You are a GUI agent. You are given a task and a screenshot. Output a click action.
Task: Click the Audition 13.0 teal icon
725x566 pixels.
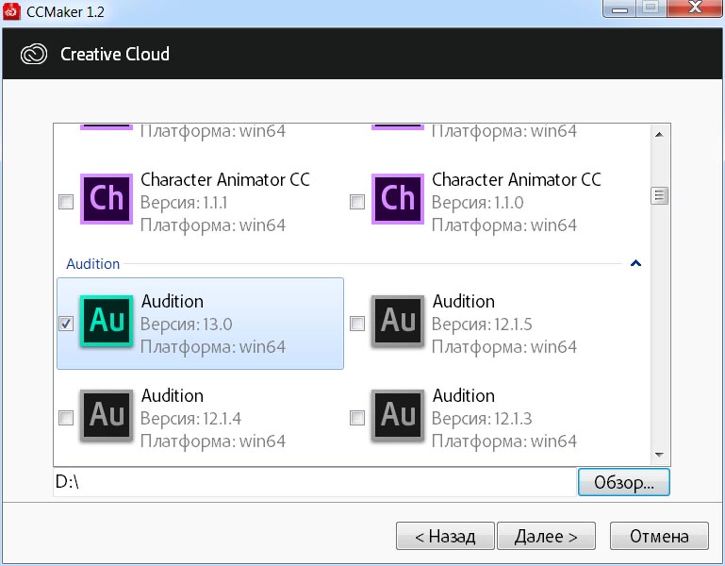(x=107, y=321)
